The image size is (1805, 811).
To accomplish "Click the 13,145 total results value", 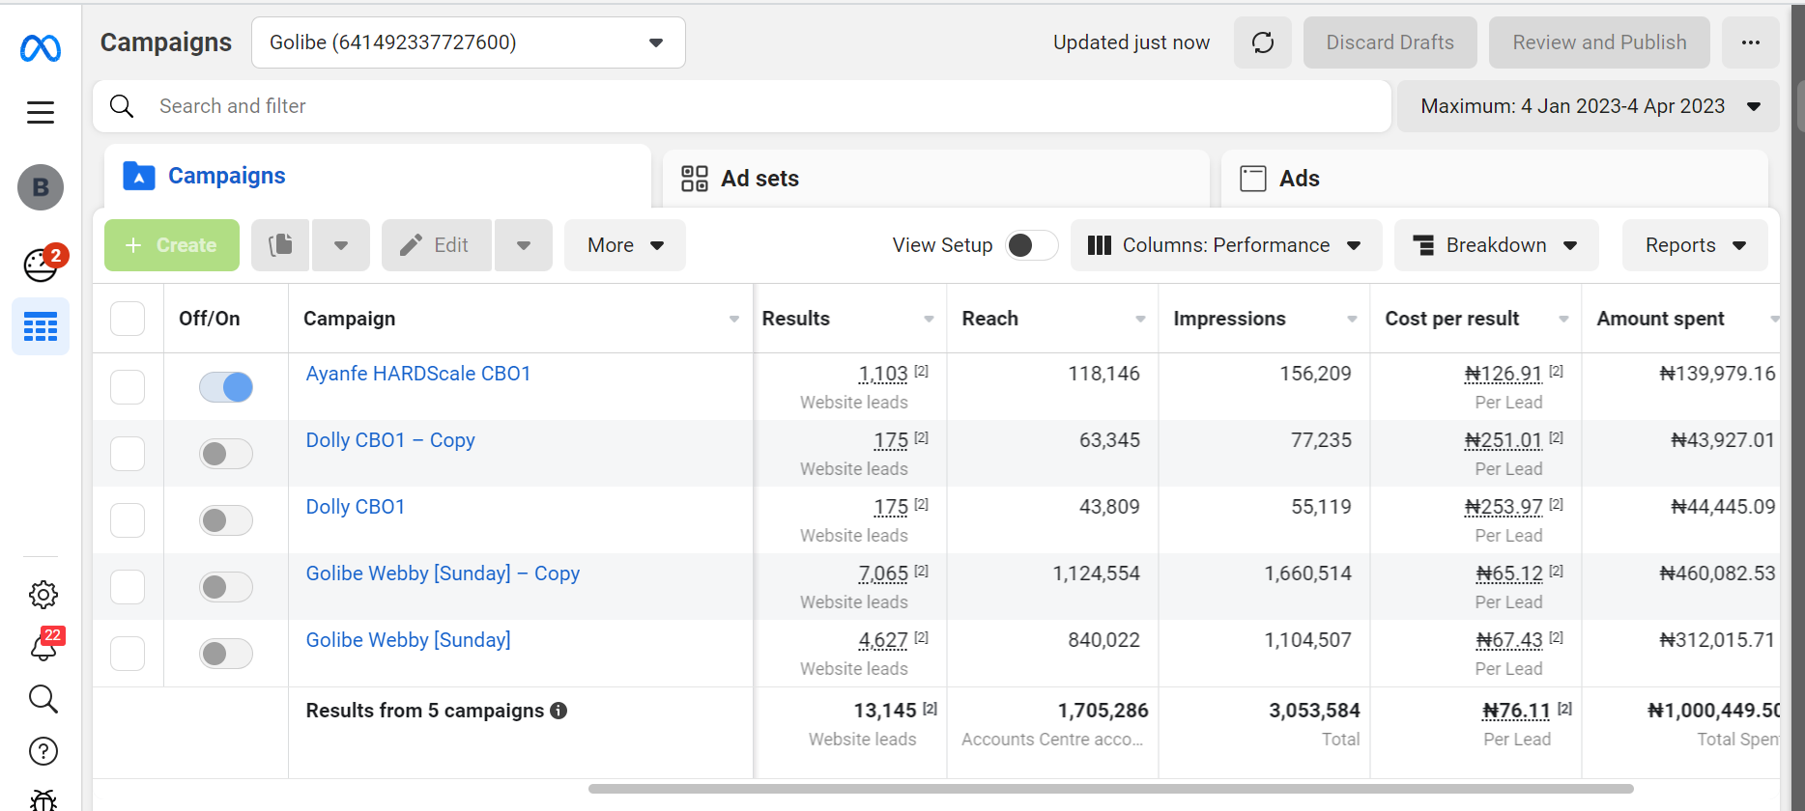I will pyautogui.click(x=885, y=711).
